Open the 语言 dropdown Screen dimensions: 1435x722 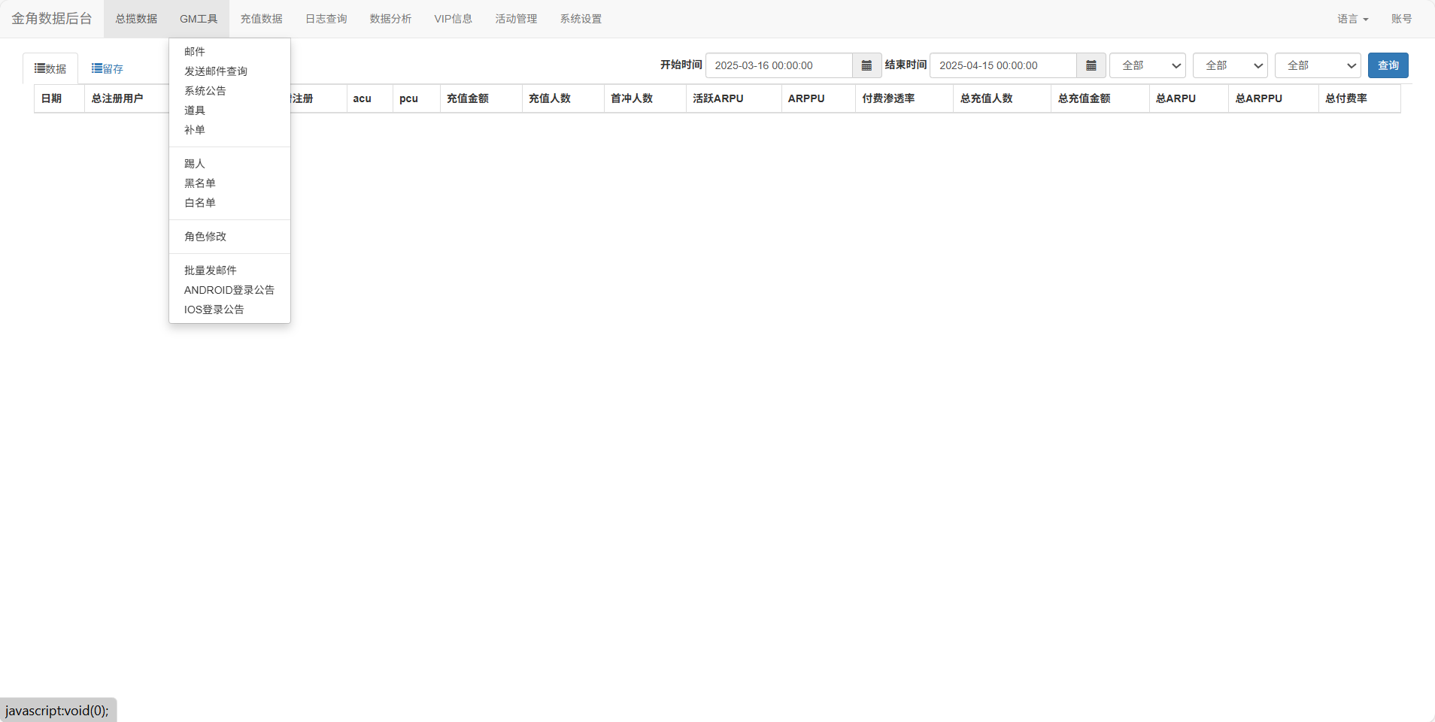click(x=1352, y=19)
